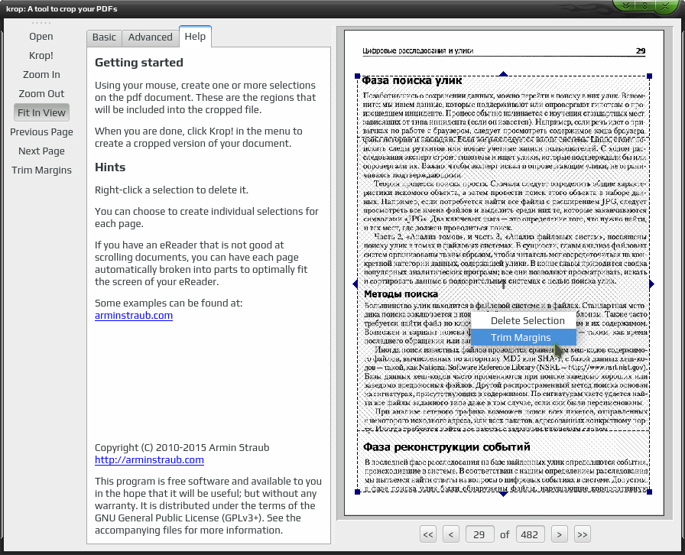Click Open in the left toolbar

pyautogui.click(x=41, y=37)
